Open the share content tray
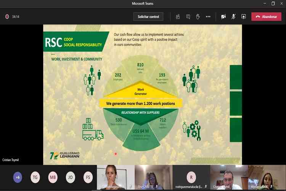286x191 pixels. pos(243,17)
